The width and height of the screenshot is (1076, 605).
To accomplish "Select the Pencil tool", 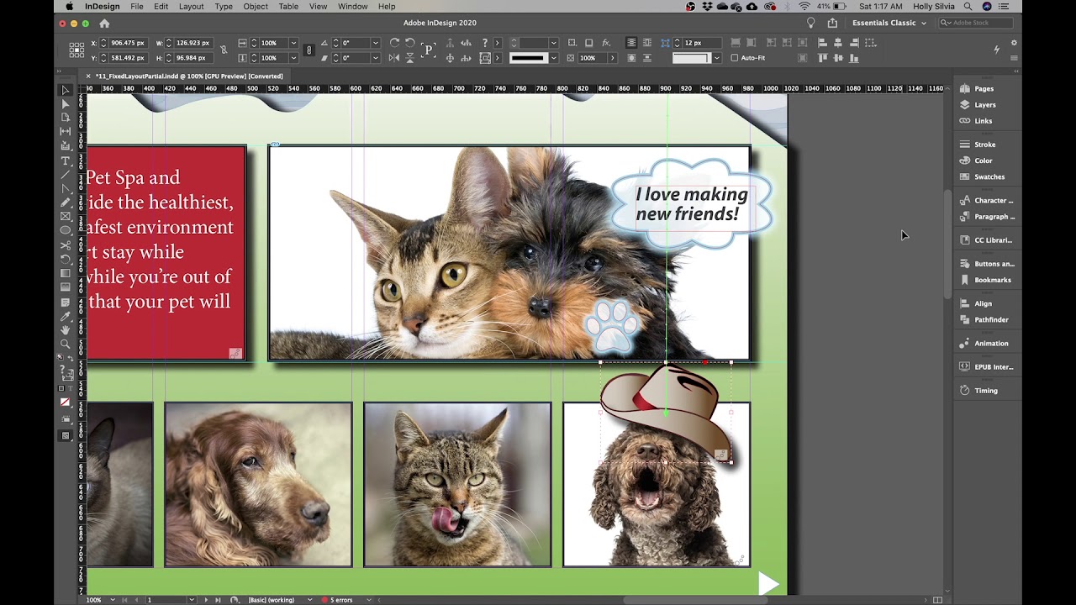I will coord(66,203).
